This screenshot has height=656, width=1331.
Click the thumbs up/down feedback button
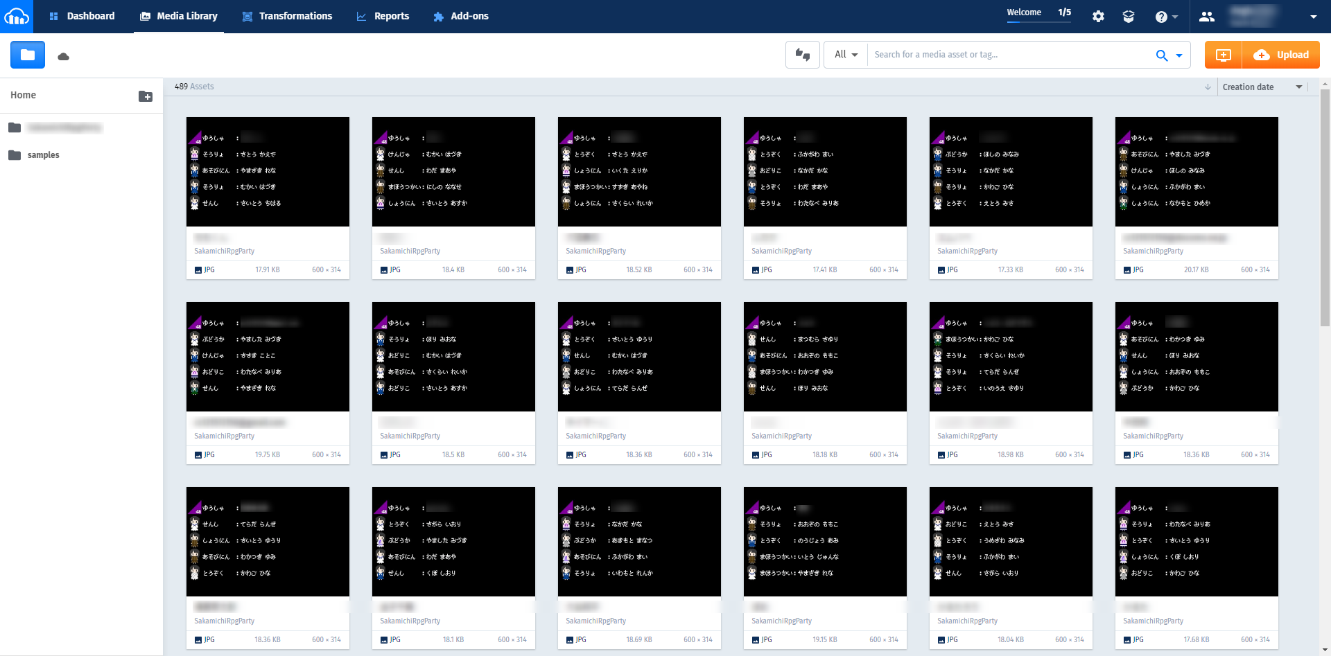803,55
